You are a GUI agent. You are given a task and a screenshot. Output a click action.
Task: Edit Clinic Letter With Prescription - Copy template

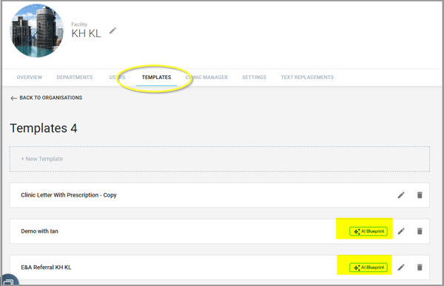pyautogui.click(x=401, y=195)
